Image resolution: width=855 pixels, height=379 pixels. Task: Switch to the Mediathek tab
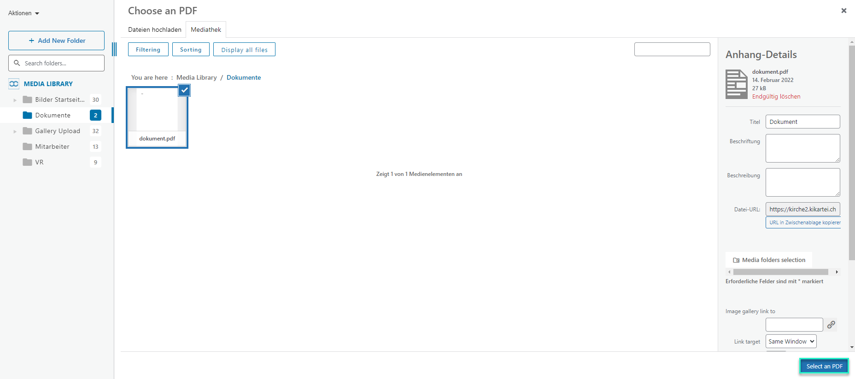(x=206, y=29)
